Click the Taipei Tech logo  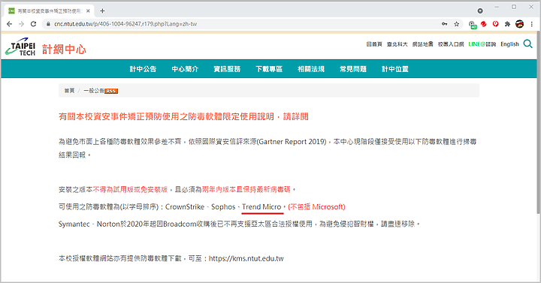pyautogui.click(x=20, y=47)
